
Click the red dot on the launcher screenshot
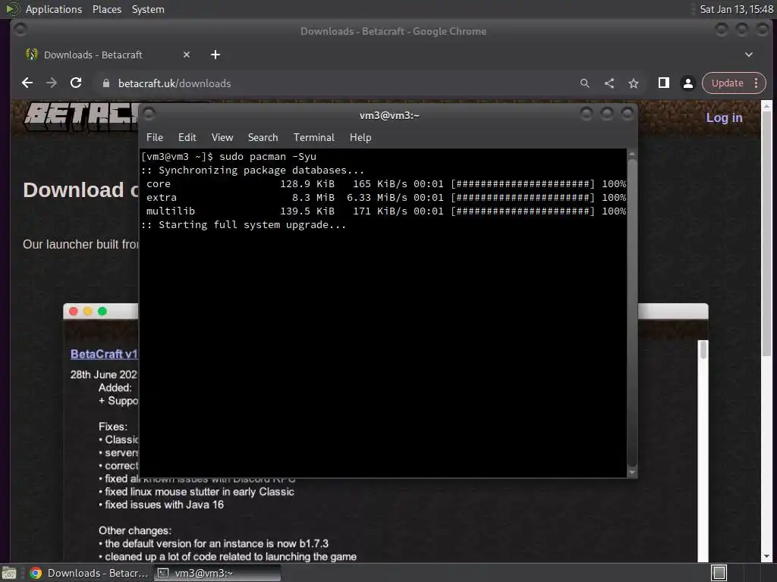[x=74, y=311]
